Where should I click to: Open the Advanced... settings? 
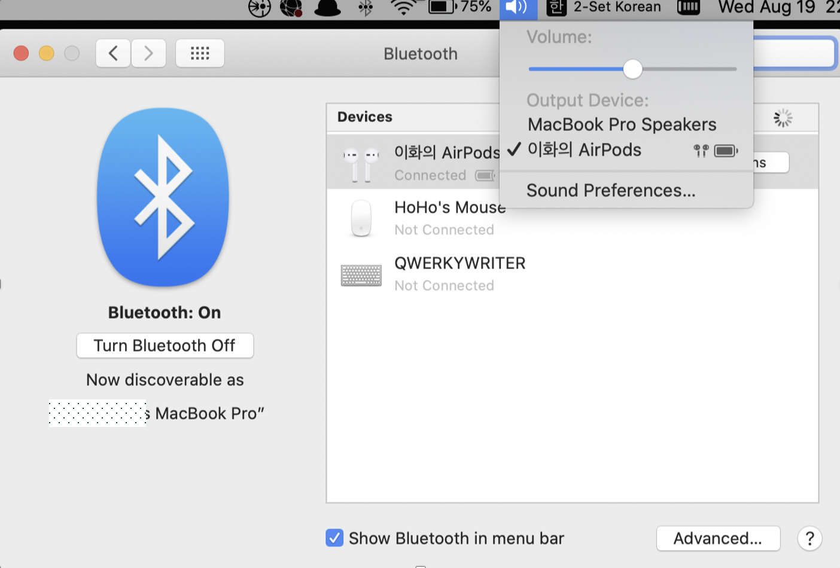click(718, 538)
